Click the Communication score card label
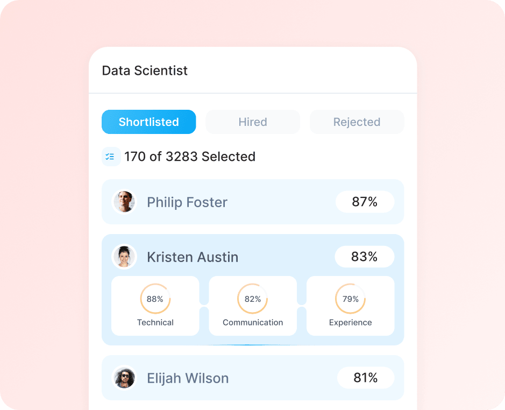This screenshot has height=410, width=505. point(253,322)
